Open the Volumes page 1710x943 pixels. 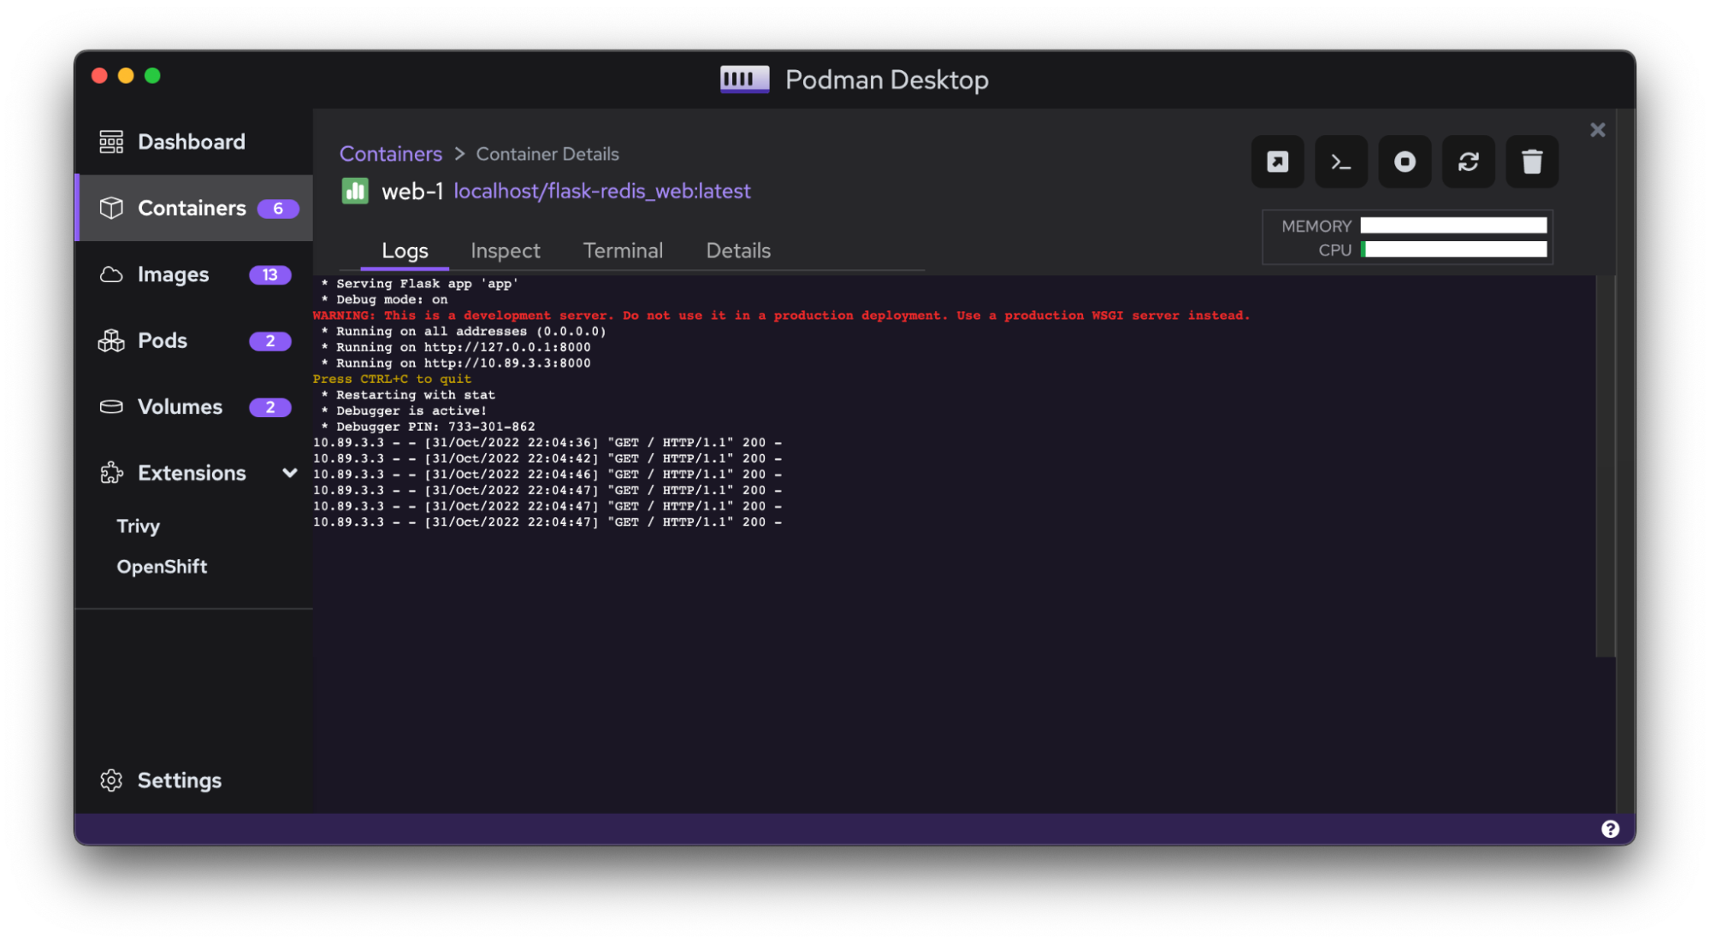tap(194, 407)
